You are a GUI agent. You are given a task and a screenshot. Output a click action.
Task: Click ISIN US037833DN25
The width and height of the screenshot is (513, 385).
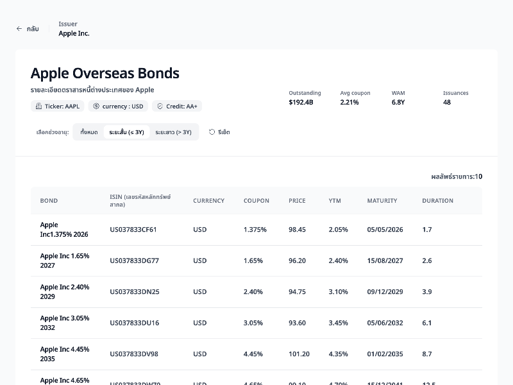coord(135,292)
